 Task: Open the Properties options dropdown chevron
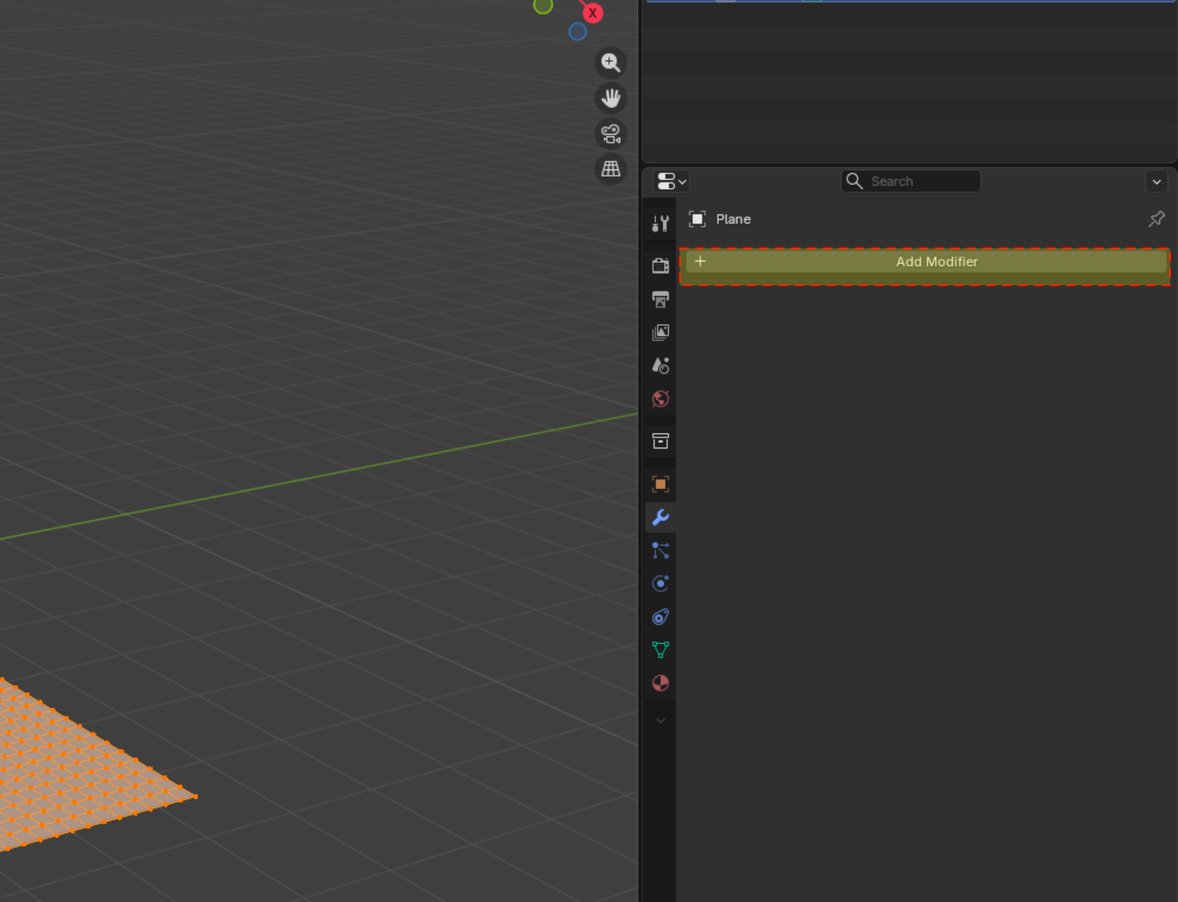pyautogui.click(x=1156, y=182)
